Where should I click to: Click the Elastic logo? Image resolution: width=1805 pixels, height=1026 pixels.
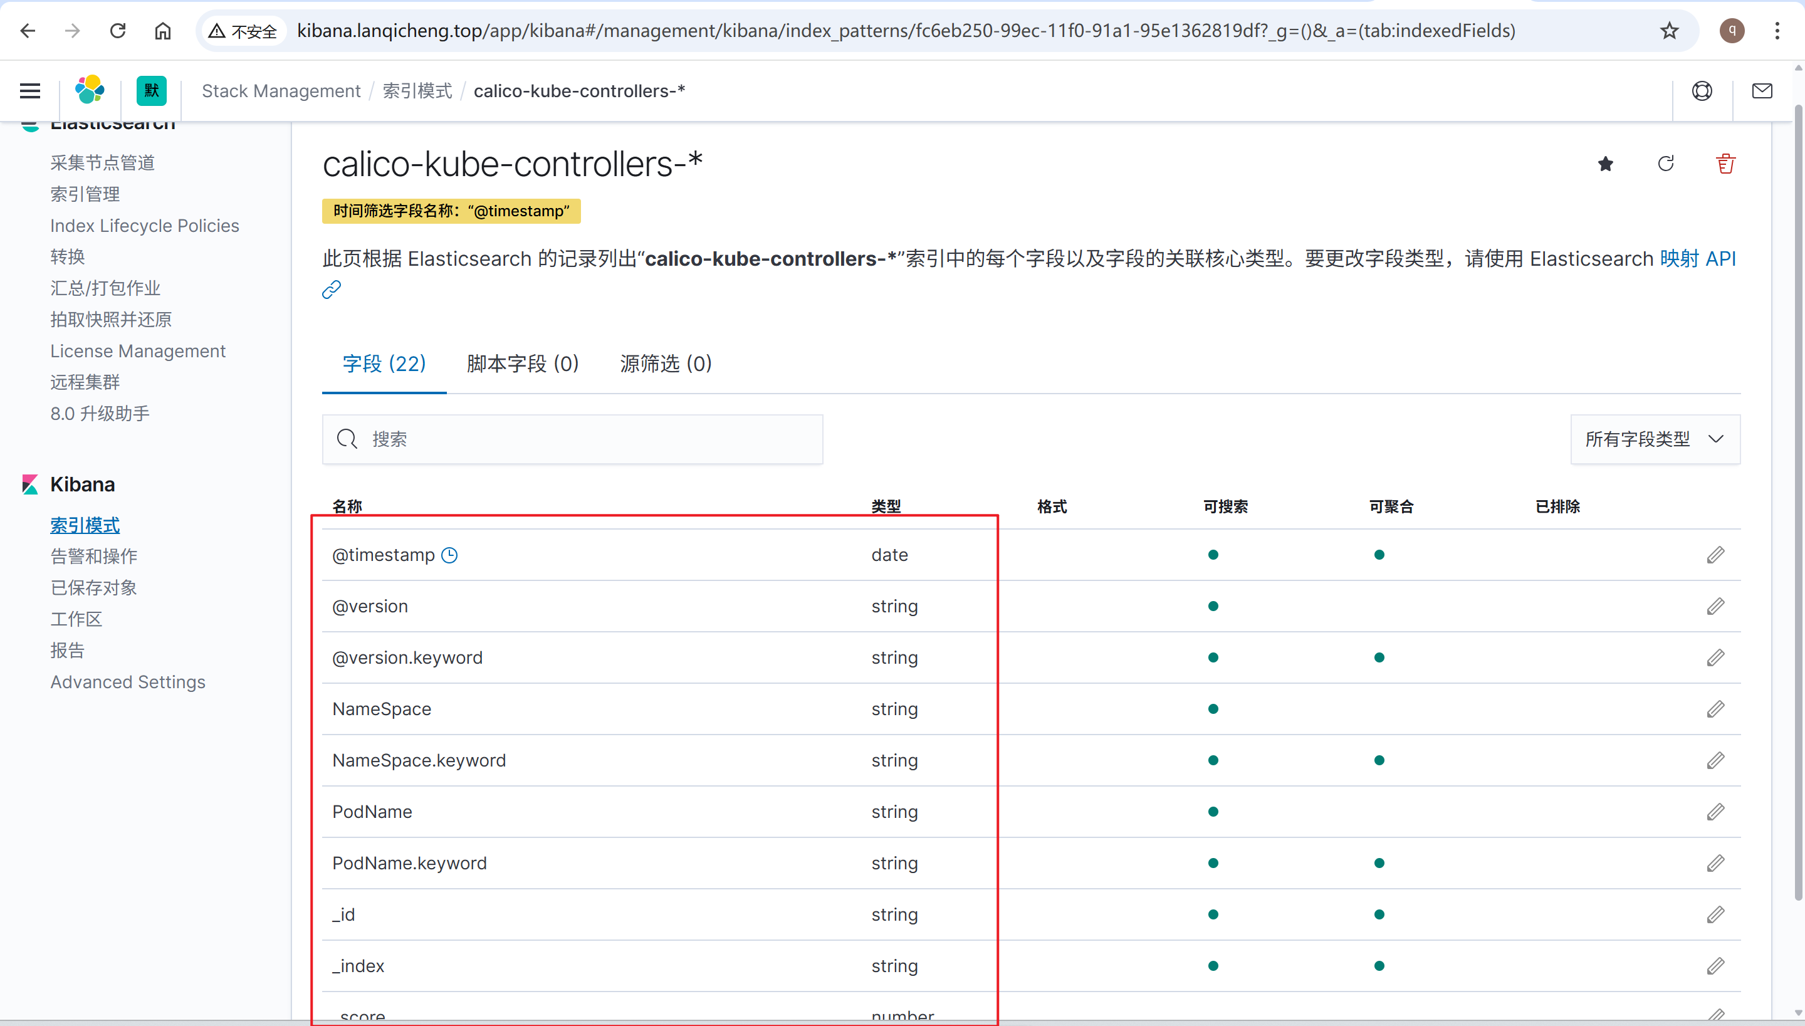(90, 90)
